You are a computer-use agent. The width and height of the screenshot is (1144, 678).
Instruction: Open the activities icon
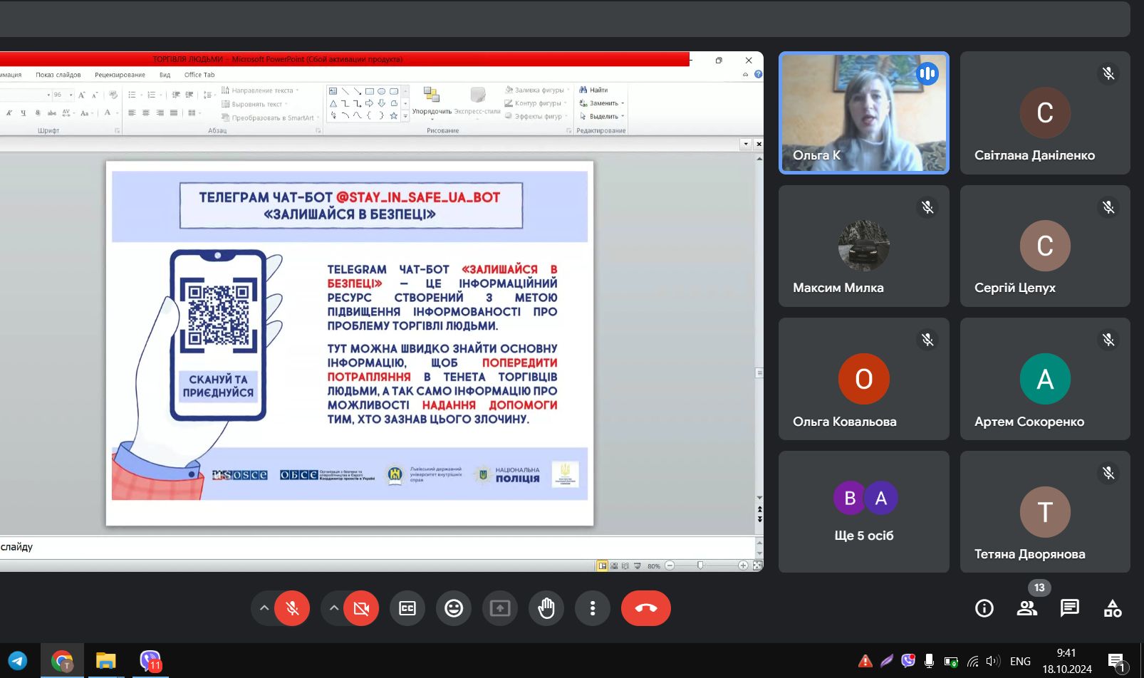point(1112,608)
